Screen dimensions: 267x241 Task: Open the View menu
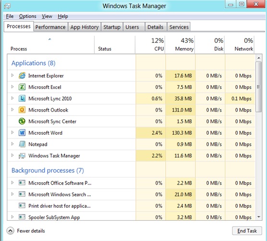click(47, 16)
